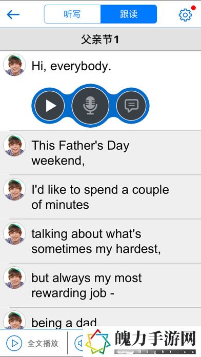
Task: Select the 跟读 follow-reading tab
Action: (x=129, y=14)
